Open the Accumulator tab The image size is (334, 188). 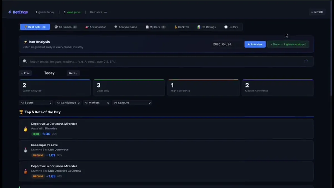pos(96,27)
